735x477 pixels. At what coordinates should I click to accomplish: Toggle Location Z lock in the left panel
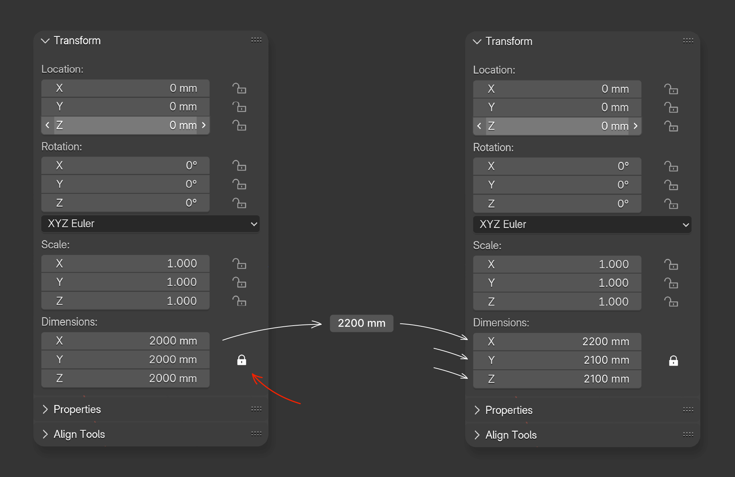point(239,126)
